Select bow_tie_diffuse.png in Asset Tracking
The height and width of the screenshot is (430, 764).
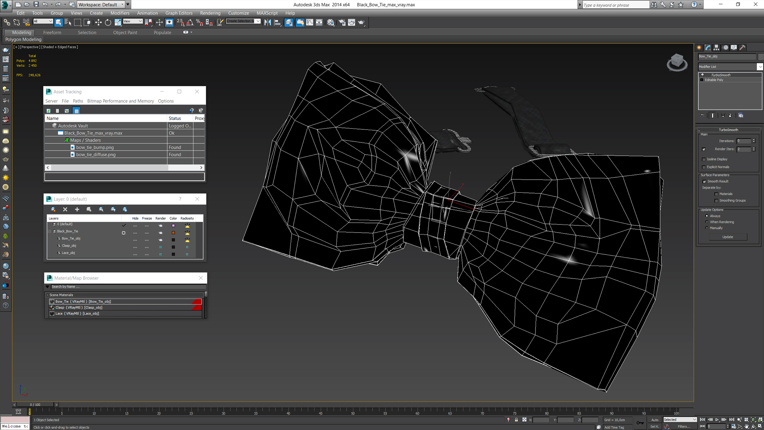click(x=95, y=155)
